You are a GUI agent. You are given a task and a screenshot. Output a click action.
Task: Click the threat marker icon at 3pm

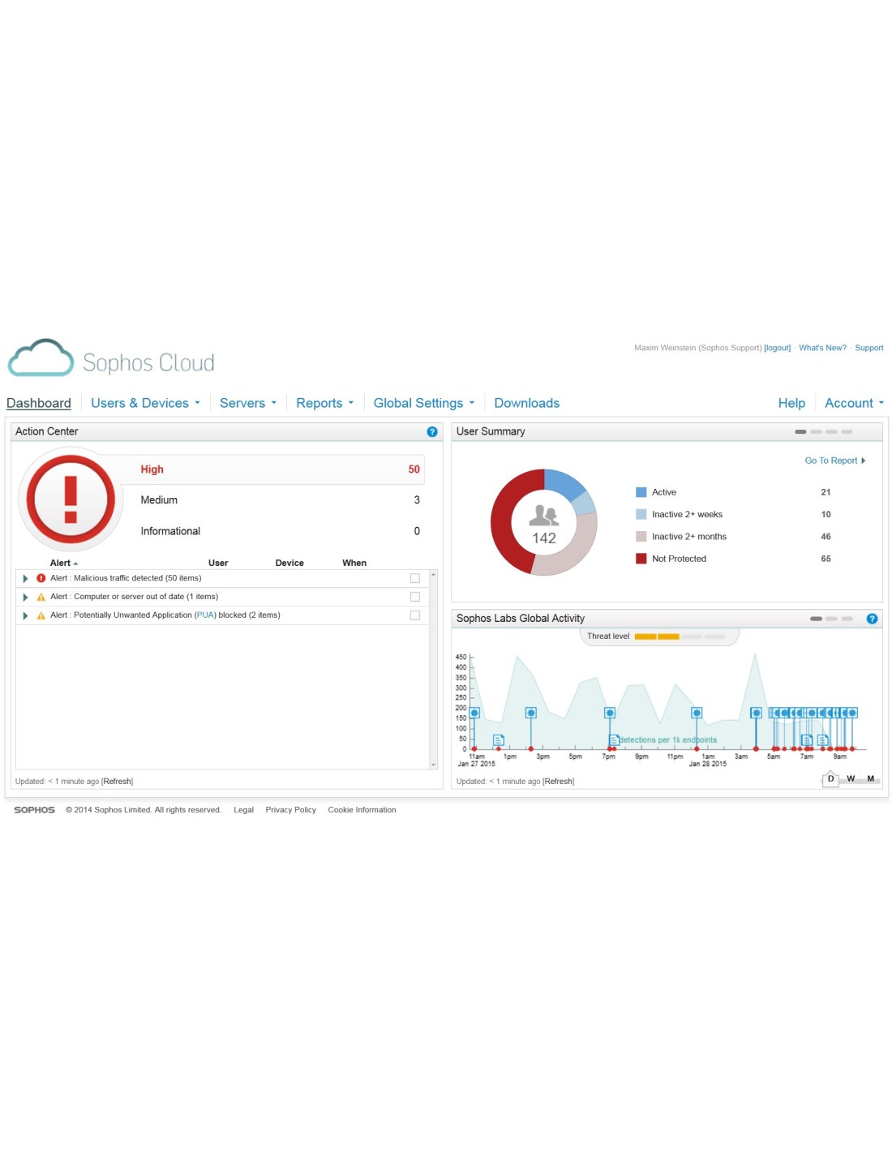530,713
